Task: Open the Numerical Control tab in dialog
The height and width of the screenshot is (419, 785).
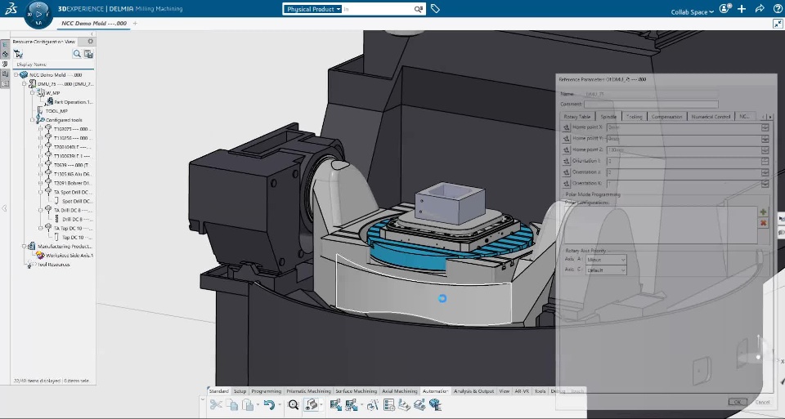Action: click(711, 117)
